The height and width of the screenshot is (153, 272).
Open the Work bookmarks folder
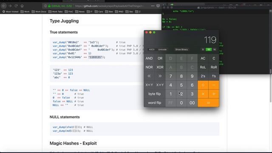[x=25, y=11]
